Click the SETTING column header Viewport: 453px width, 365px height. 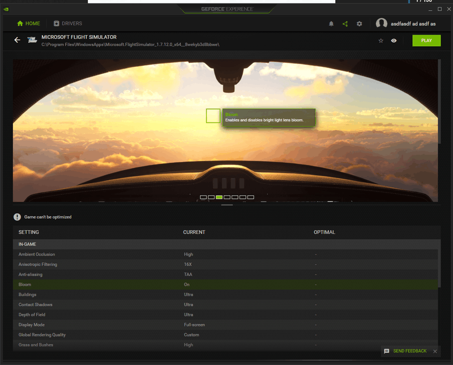point(29,232)
